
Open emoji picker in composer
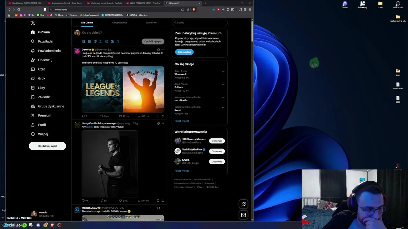pyautogui.click(x=106, y=41)
